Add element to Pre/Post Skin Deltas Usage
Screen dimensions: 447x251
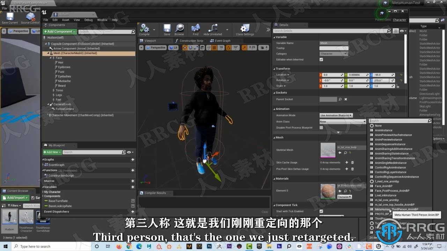coord(347,169)
